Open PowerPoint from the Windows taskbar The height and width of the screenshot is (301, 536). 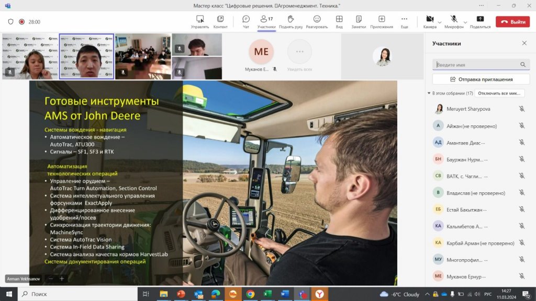[181, 294]
